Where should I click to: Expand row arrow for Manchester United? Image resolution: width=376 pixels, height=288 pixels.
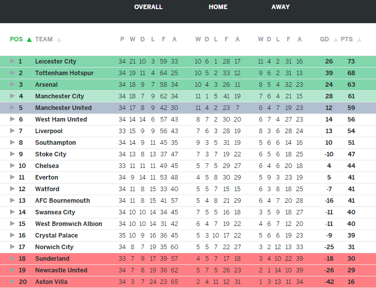coord(13,108)
